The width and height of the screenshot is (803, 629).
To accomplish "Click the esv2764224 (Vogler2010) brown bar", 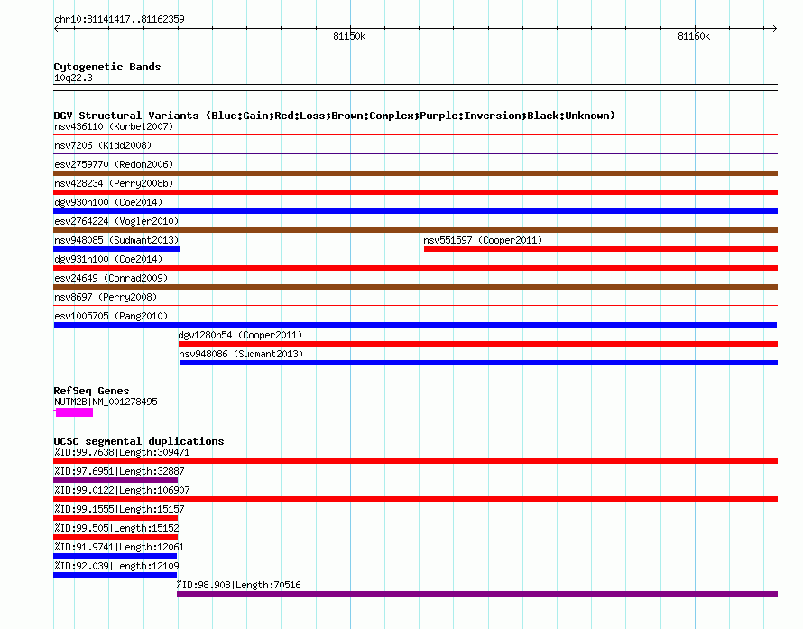I will pyautogui.click(x=415, y=230).
